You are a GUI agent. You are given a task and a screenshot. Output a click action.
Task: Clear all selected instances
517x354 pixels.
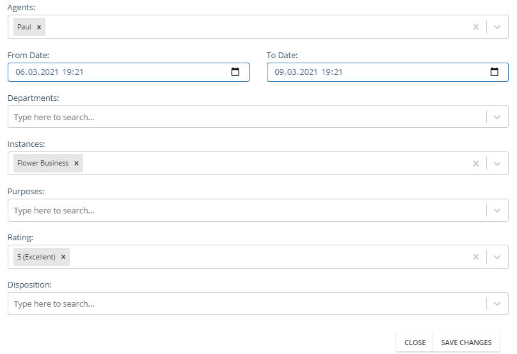(476, 164)
